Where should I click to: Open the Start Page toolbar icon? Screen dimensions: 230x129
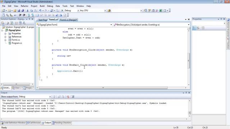(x=161, y=10)
